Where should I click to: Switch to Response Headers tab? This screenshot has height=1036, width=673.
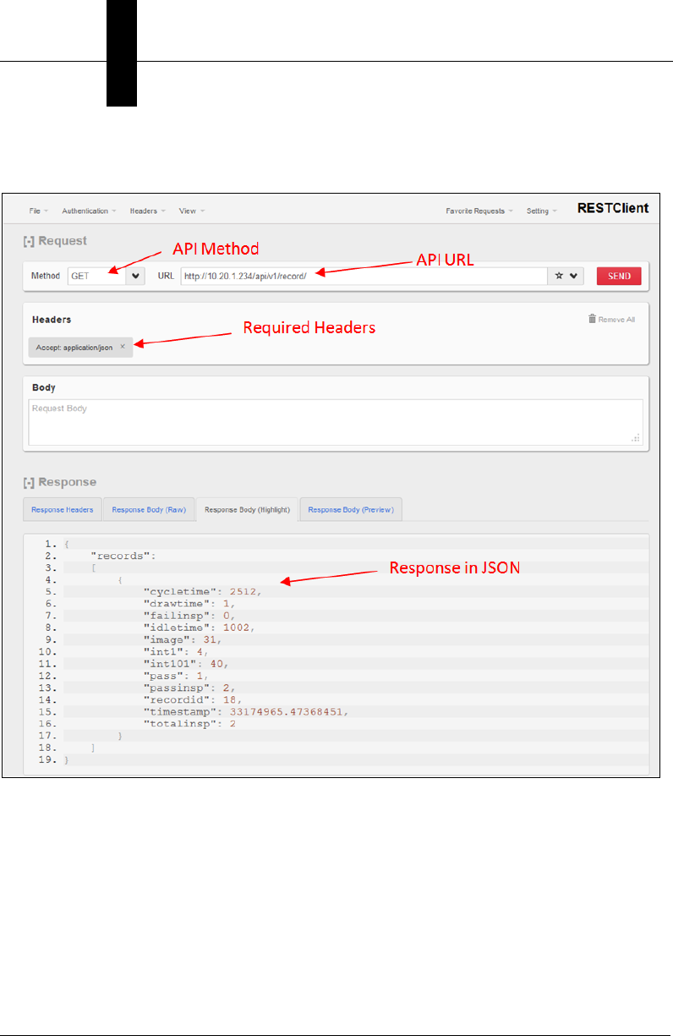63,510
